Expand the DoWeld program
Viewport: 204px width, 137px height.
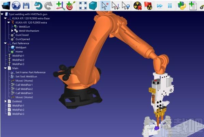click(5, 101)
